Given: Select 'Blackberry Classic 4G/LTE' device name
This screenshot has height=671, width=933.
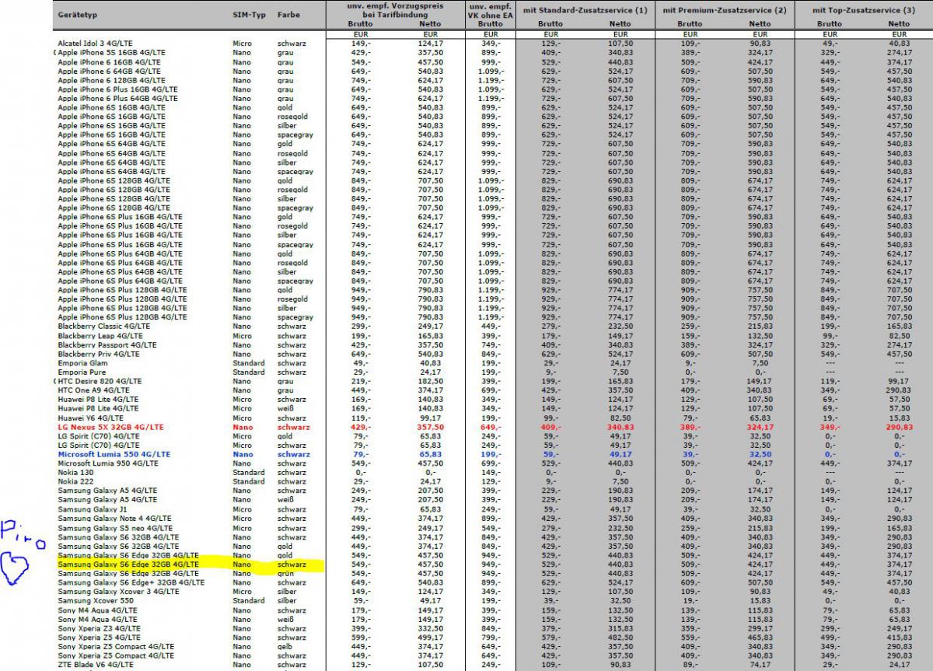Looking at the screenshot, I should pos(103,327).
